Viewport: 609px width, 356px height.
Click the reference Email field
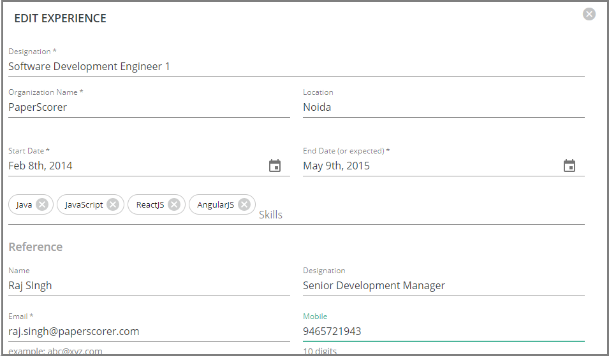149,332
